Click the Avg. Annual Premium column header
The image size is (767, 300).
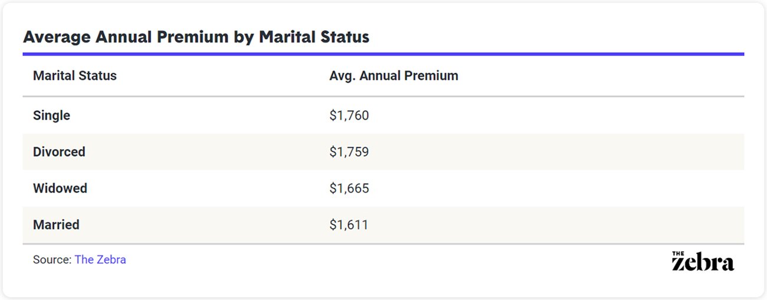tap(394, 75)
